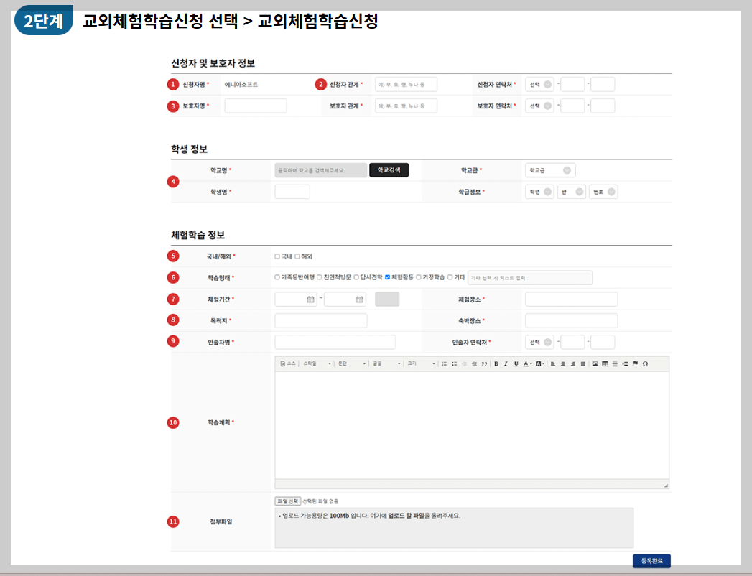The image size is (752, 576).
Task: Toggle underline formatting in editor
Action: (x=516, y=363)
